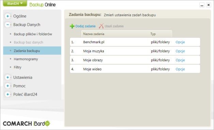214x130 pixels.
Task: Expand the Ogólne section
Action: pos(7,16)
